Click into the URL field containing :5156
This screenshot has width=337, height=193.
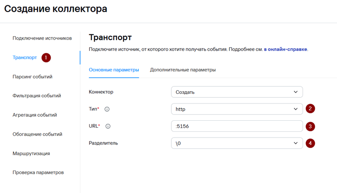tap(237, 126)
